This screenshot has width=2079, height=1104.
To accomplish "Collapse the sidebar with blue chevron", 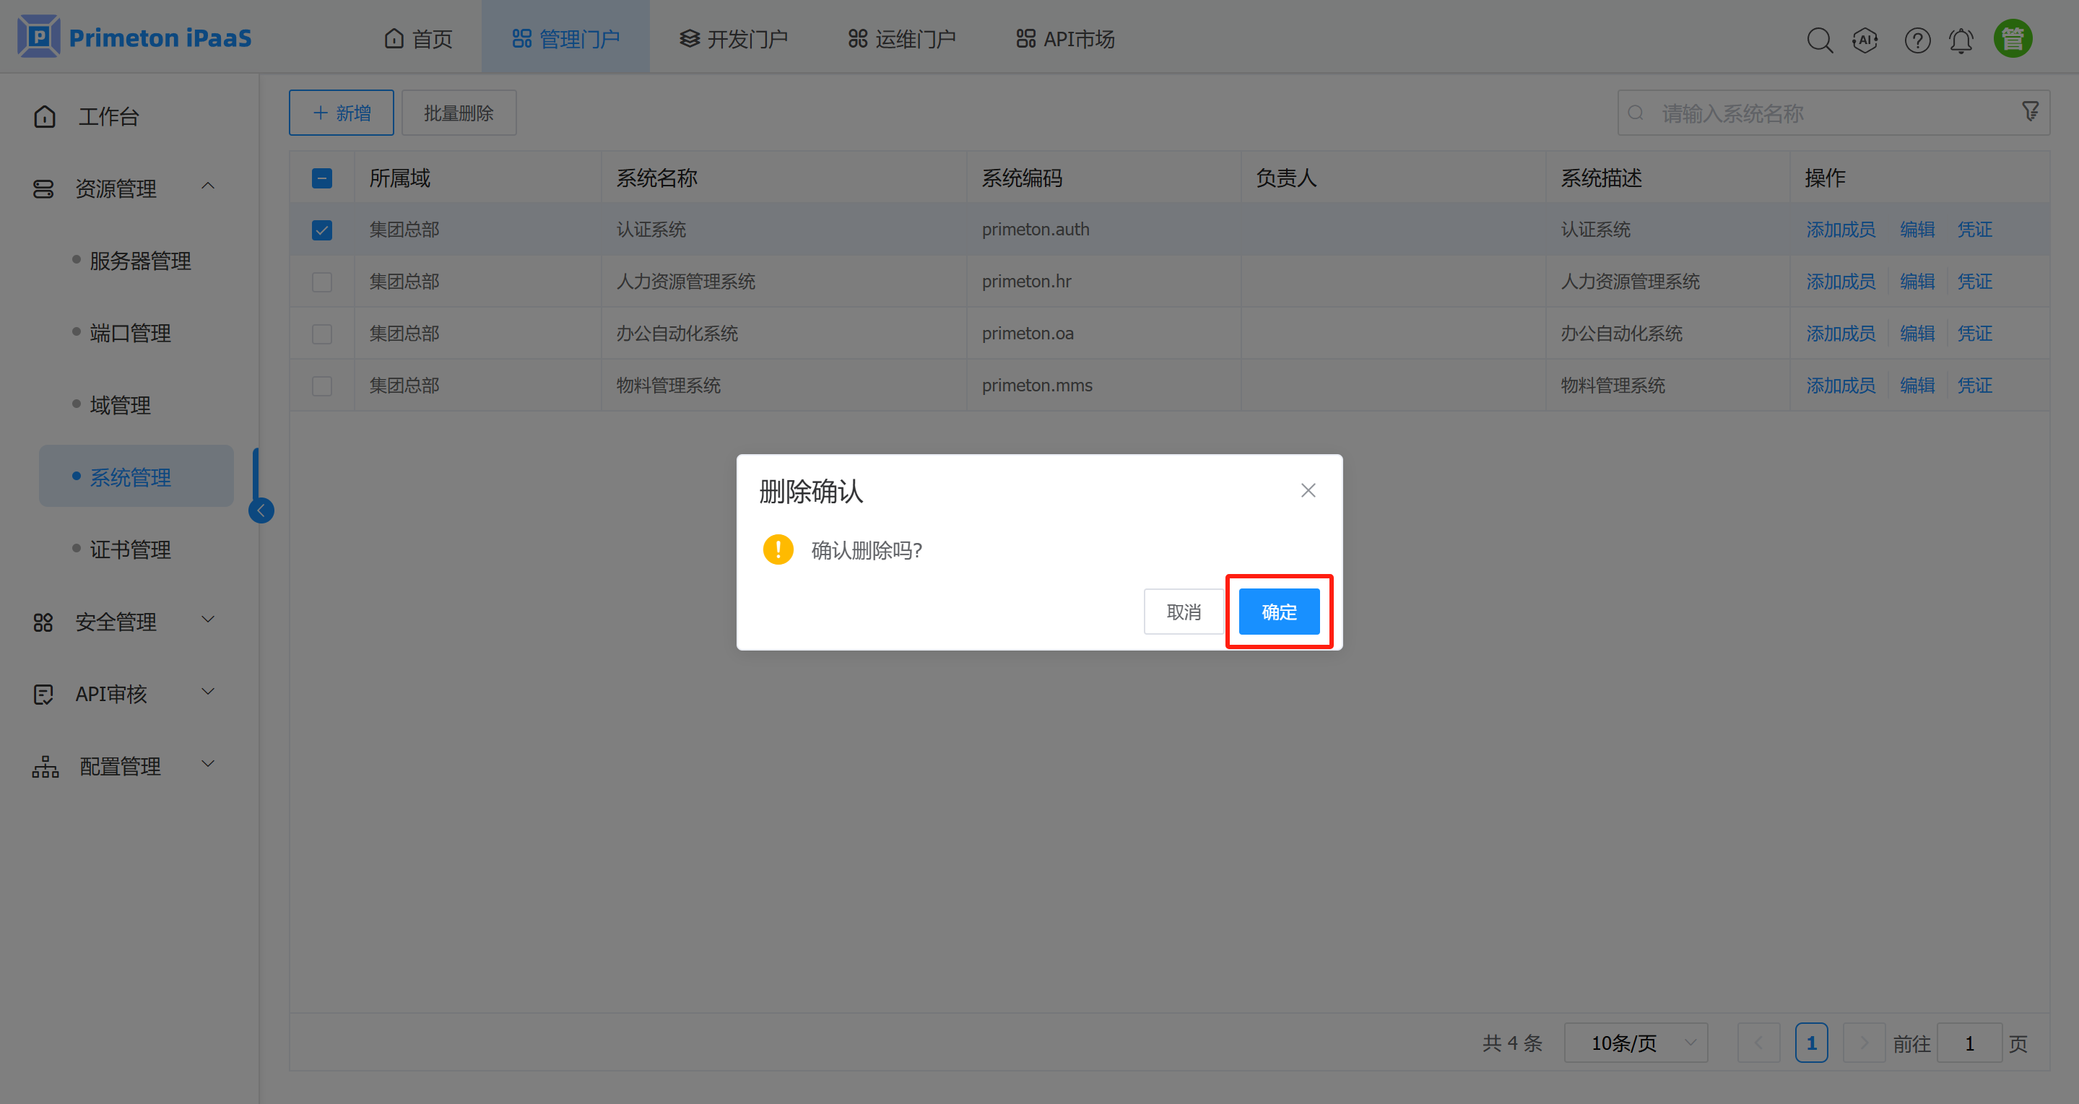I will [x=260, y=510].
